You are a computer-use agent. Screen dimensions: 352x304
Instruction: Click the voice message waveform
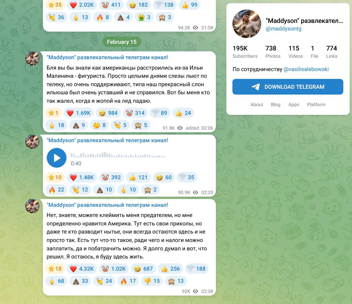[x=118, y=155]
